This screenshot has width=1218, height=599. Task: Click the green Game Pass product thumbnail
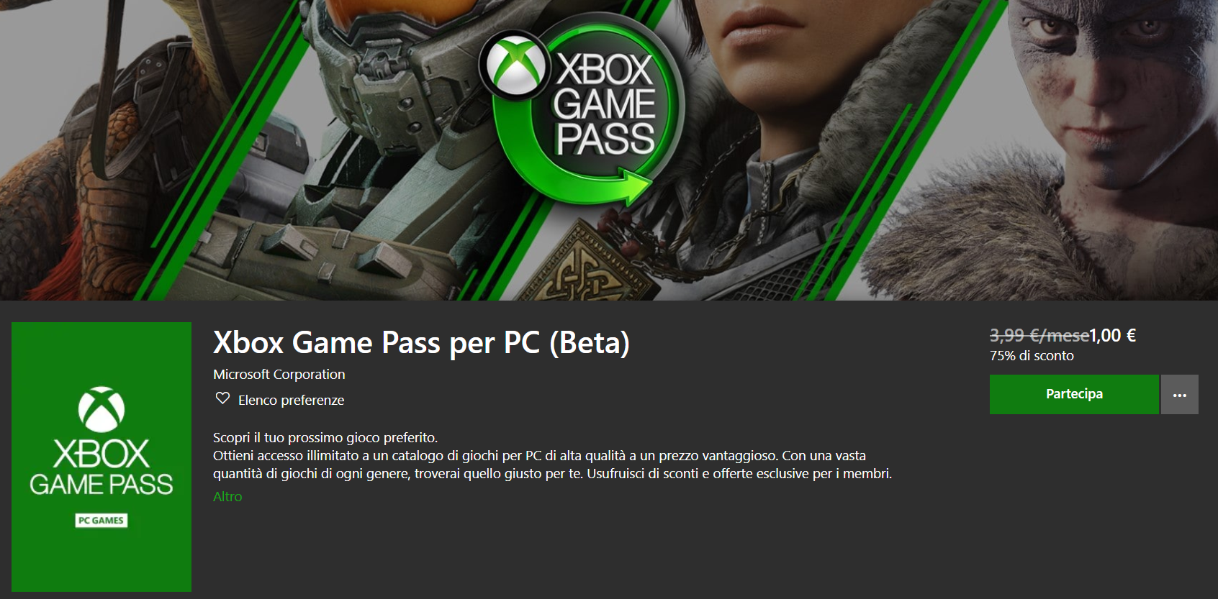pos(101,457)
